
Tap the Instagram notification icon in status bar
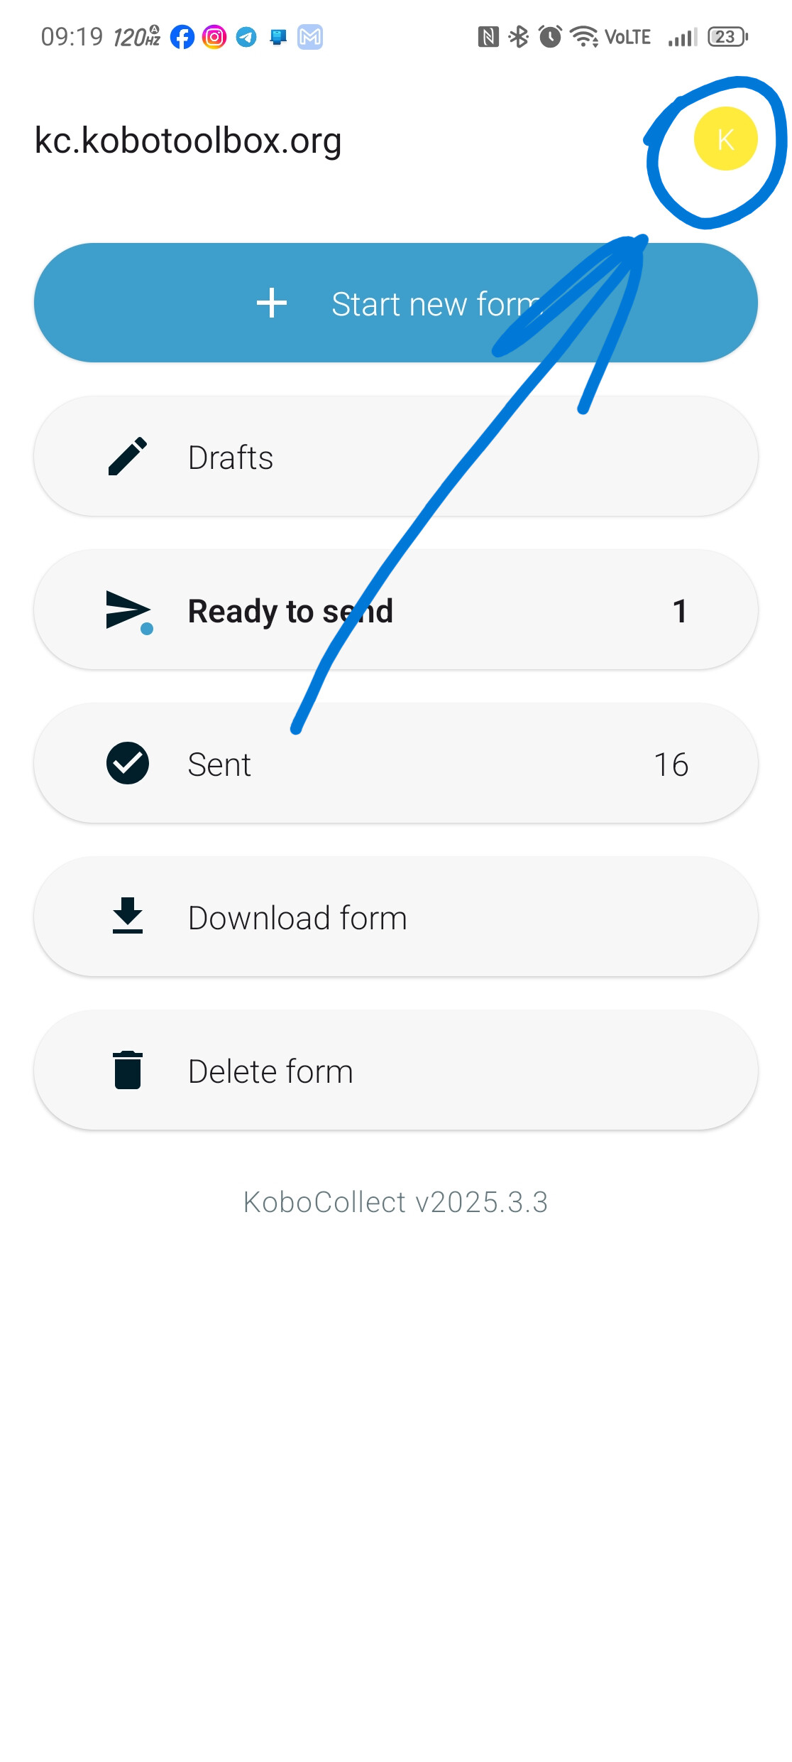[214, 37]
